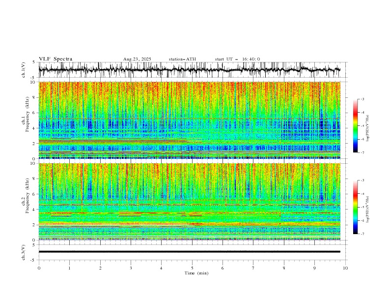This screenshot has height=301, width=389.
Task: Click the "-4" tick on ch.2 colorbar
Action: (x=362, y=194)
